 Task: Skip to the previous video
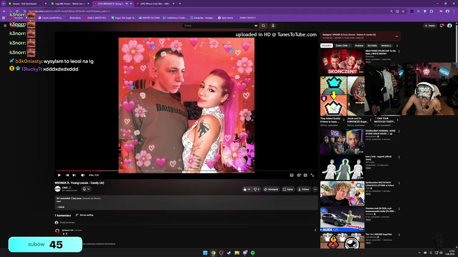tap(67, 175)
